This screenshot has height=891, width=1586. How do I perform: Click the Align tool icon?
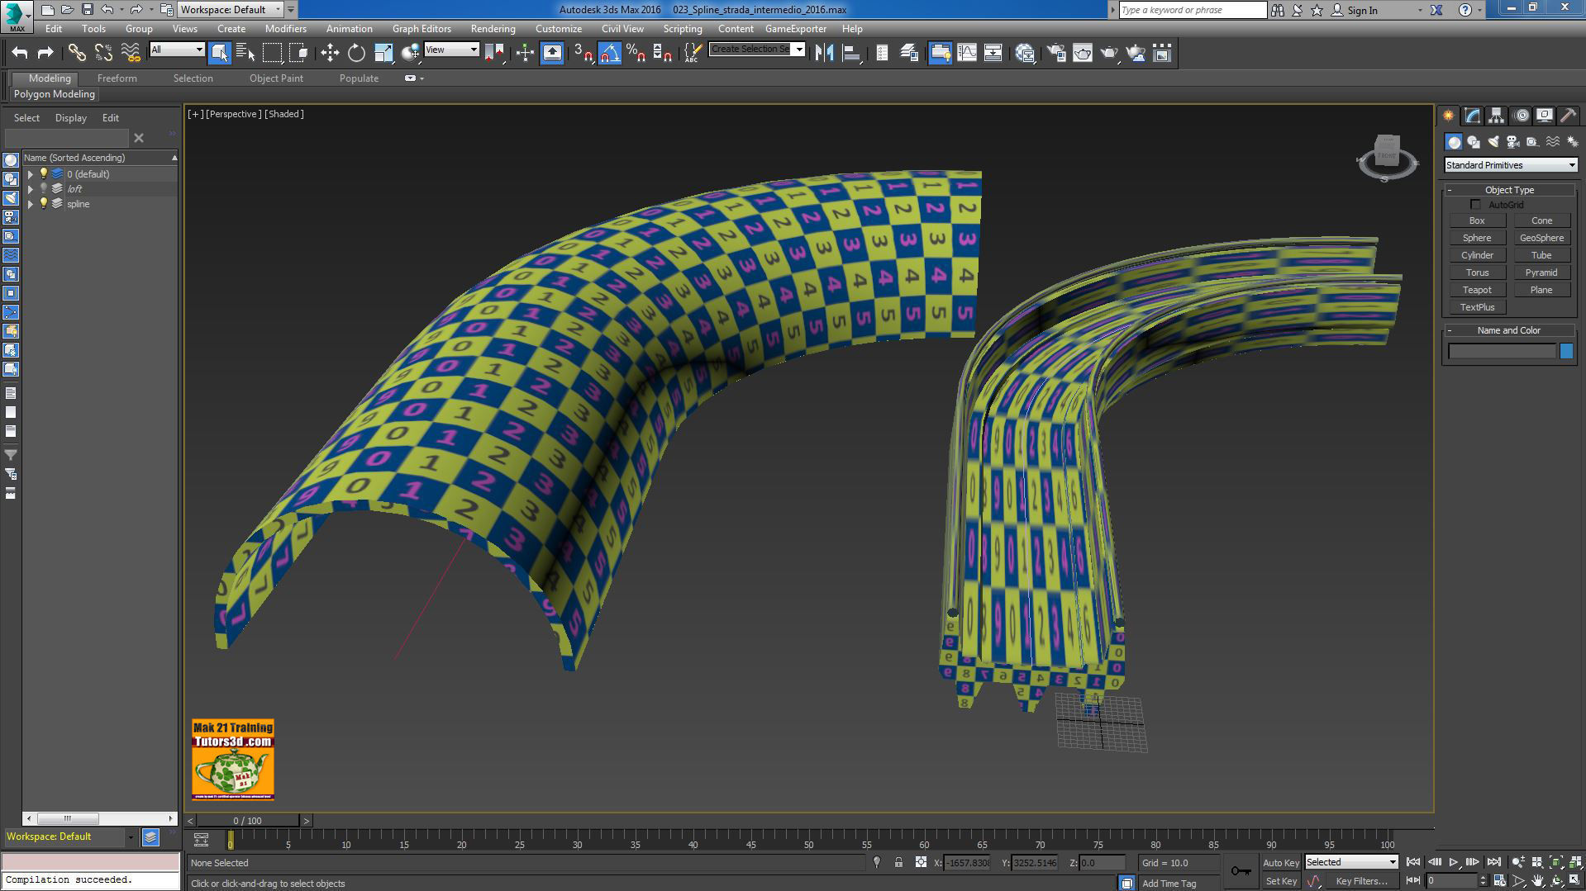point(850,53)
